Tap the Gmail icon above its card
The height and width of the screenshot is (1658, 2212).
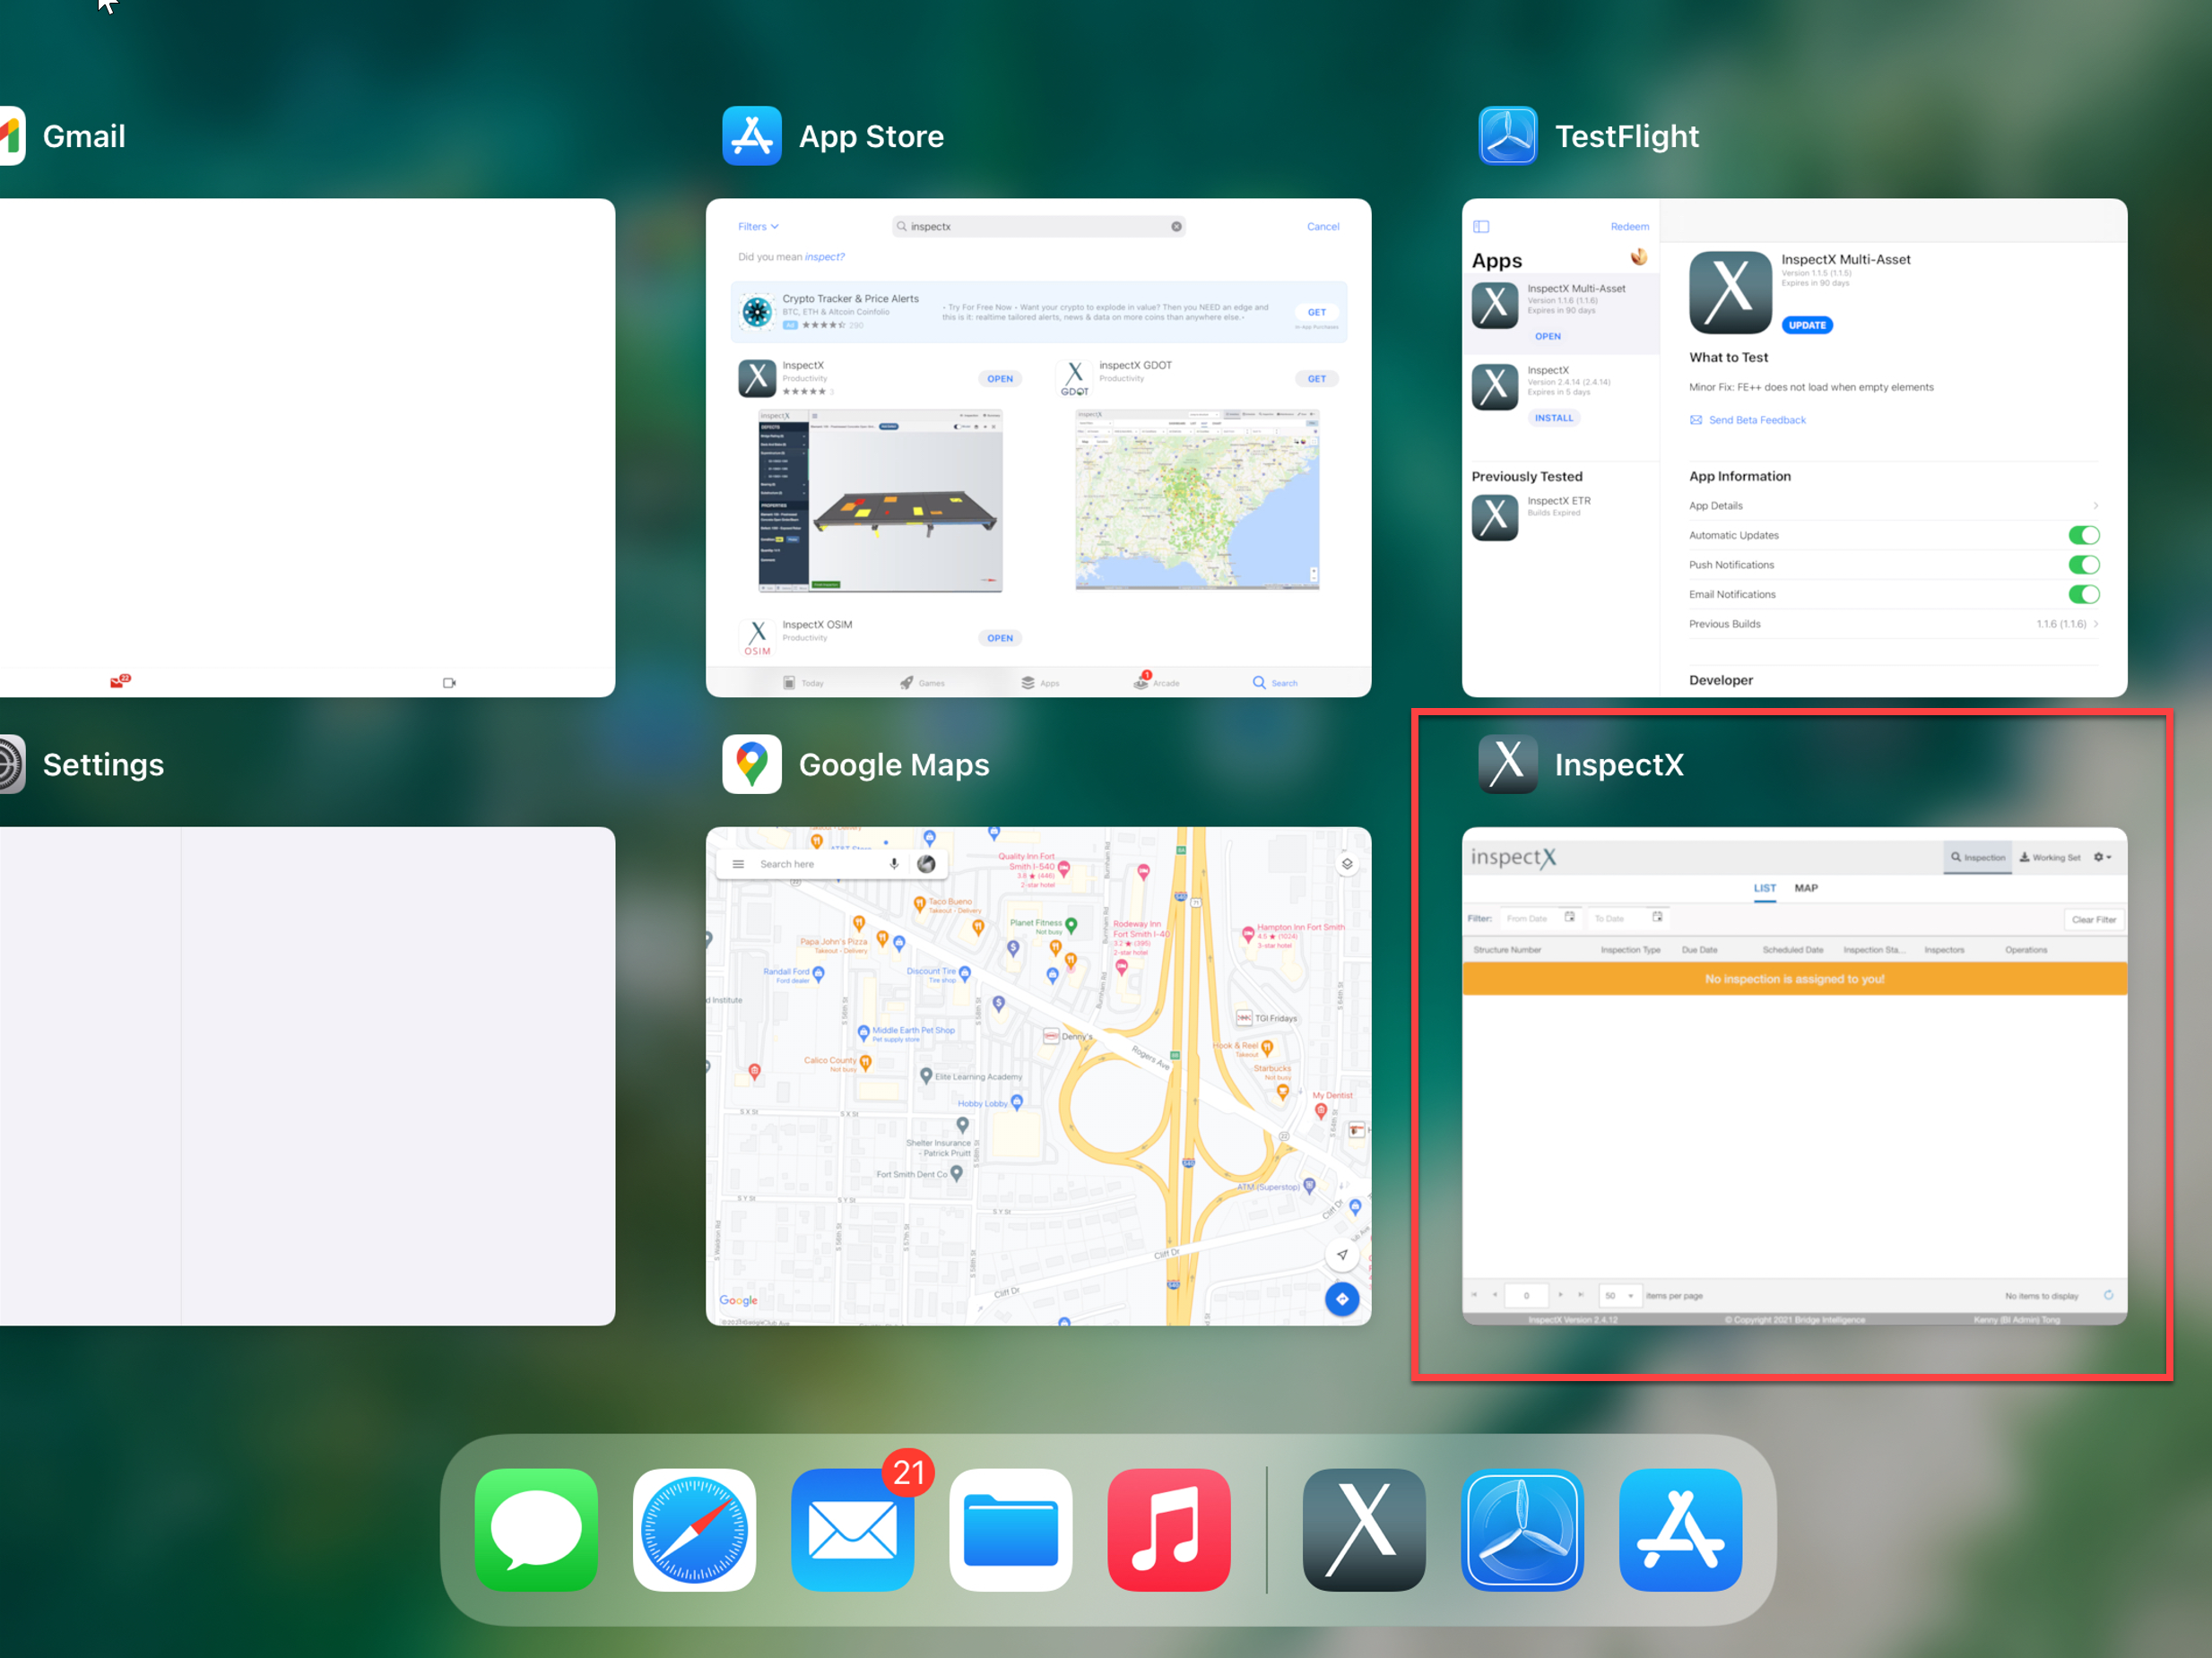point(10,136)
